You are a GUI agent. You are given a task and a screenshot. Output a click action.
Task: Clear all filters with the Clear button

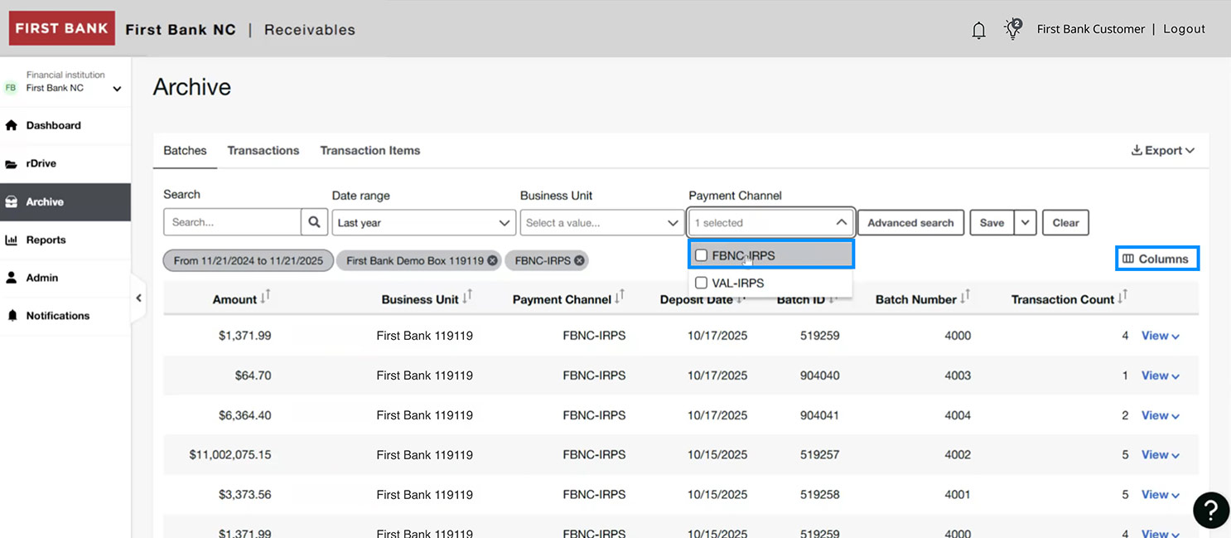[1065, 222]
